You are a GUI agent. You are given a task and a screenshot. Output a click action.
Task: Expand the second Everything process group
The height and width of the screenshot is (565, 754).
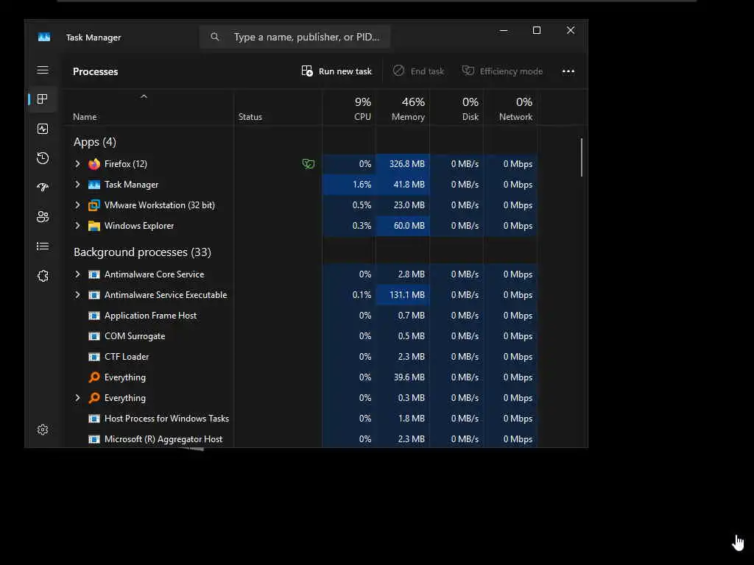77,398
